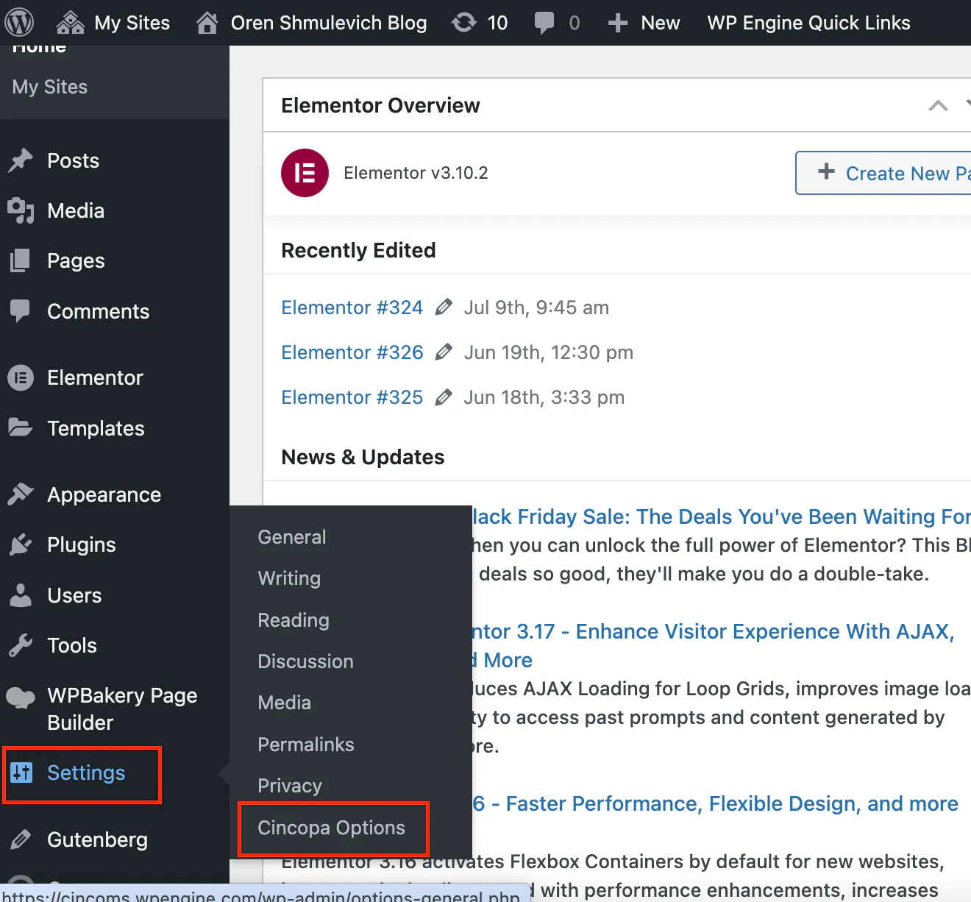This screenshot has height=902, width=971.
Task: Click the updates refresh icon
Action: tap(464, 23)
